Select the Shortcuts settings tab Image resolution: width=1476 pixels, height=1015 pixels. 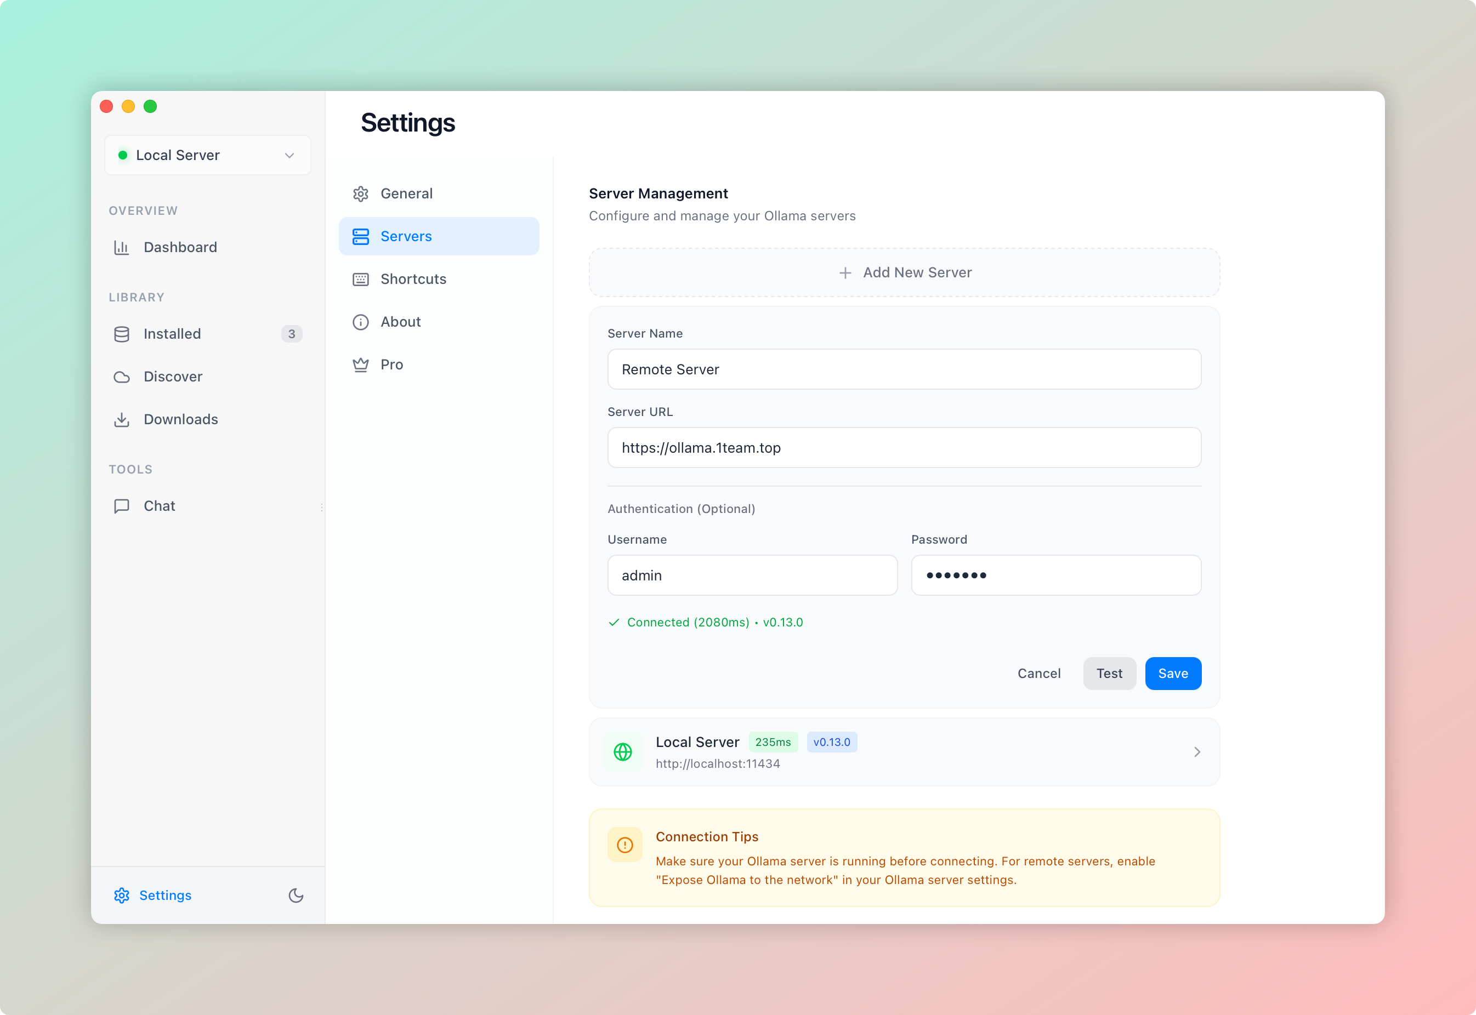click(x=439, y=278)
